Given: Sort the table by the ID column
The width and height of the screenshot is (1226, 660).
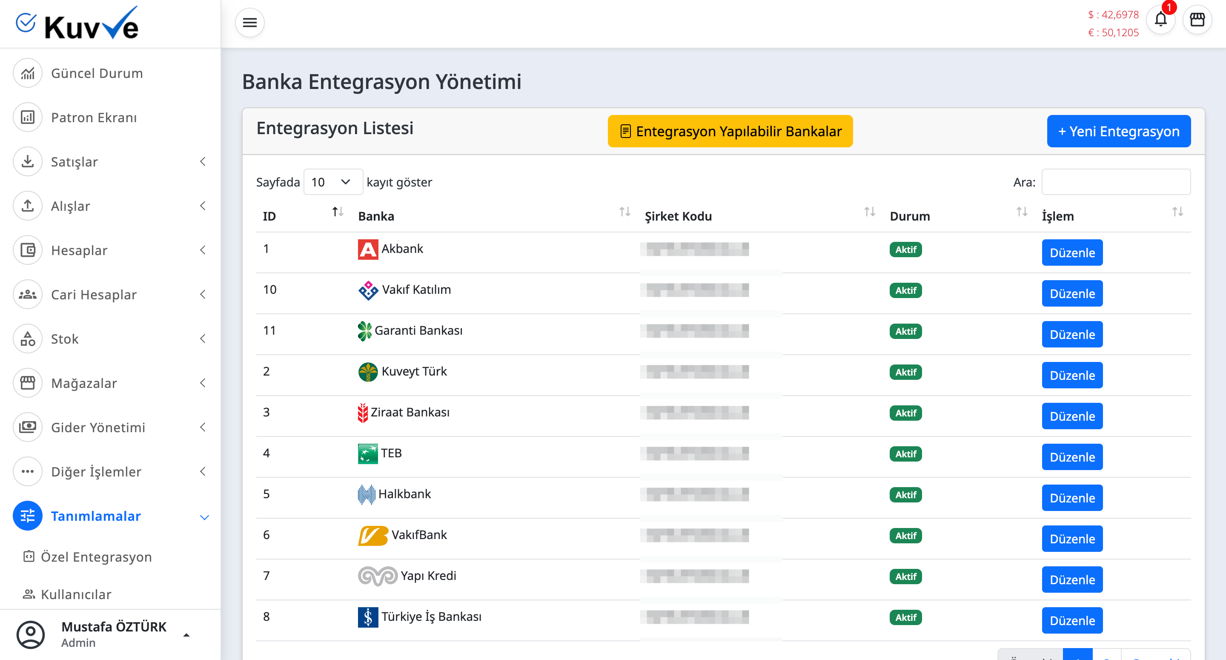Looking at the screenshot, I should point(338,212).
